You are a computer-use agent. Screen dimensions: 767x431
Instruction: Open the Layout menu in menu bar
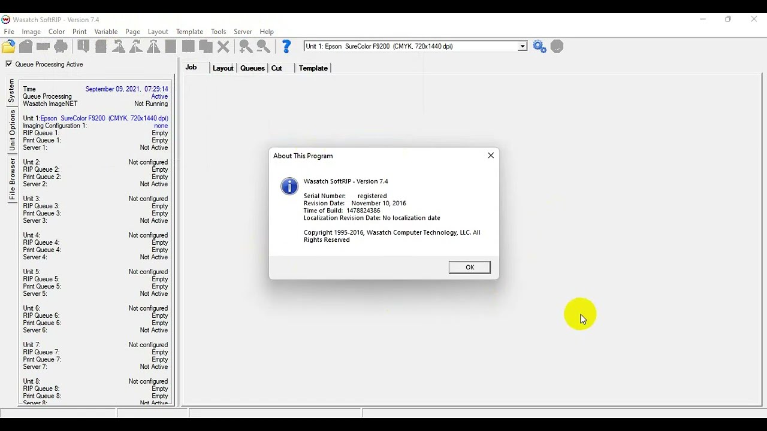[x=158, y=32]
